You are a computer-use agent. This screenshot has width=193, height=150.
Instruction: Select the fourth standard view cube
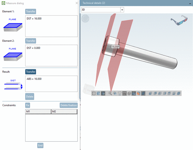click(165, 93)
